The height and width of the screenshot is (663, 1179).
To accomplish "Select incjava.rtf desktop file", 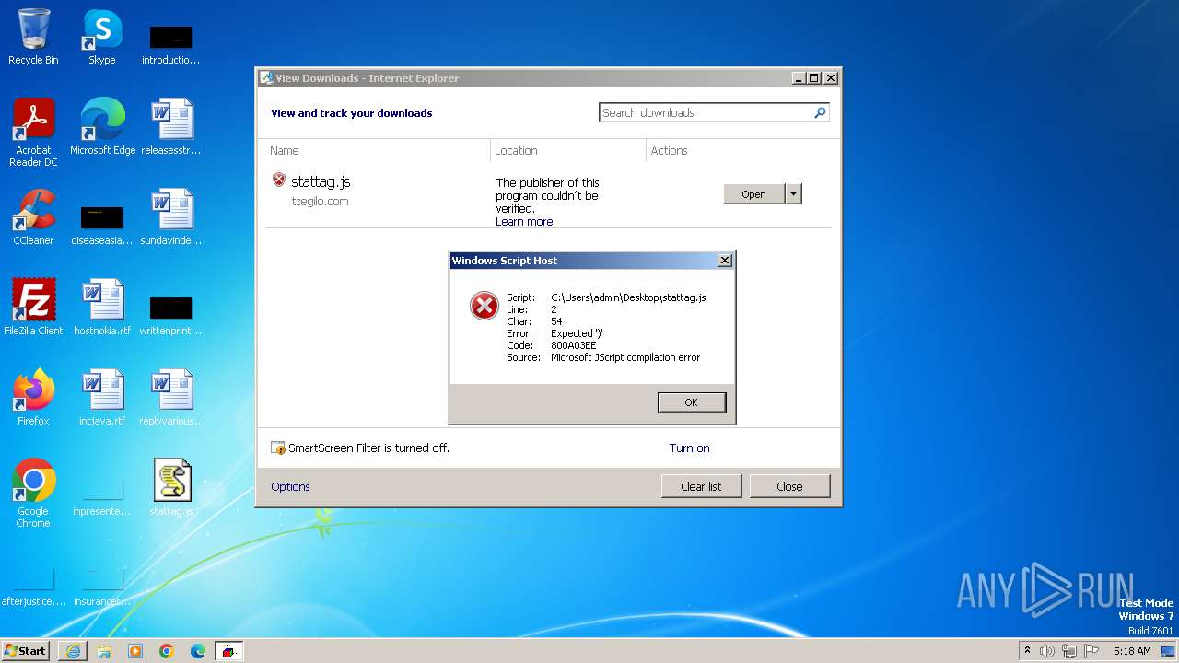I will coord(102,398).
